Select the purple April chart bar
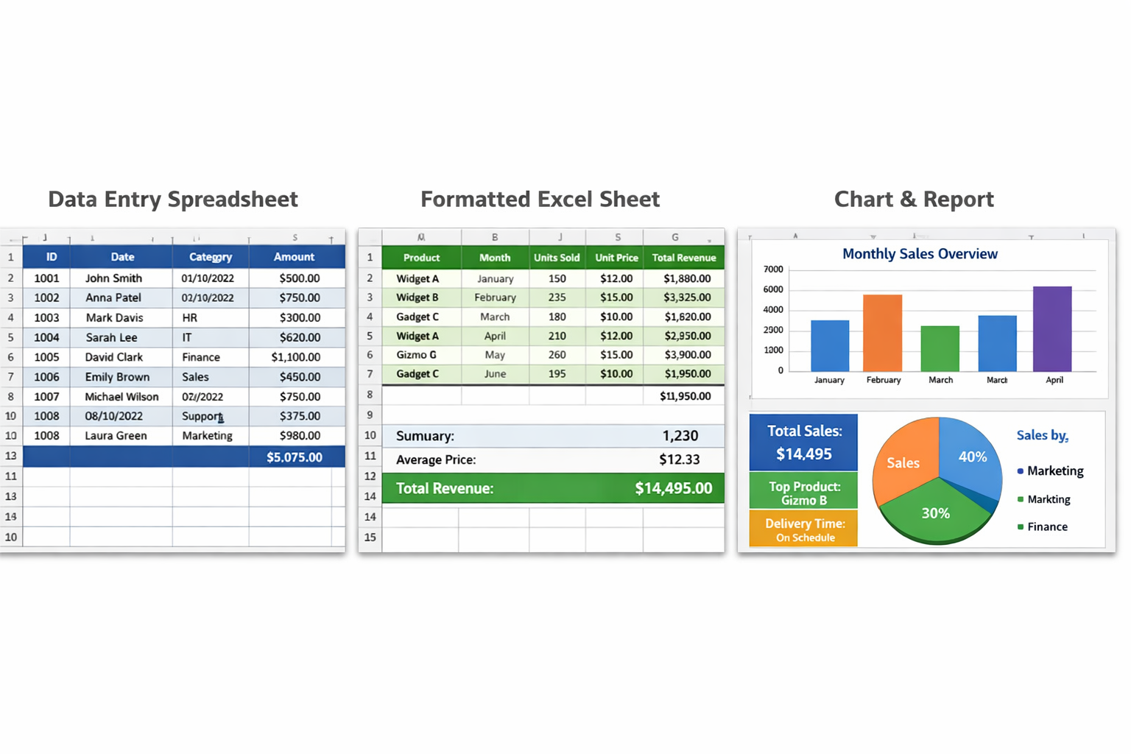 (x=1052, y=329)
